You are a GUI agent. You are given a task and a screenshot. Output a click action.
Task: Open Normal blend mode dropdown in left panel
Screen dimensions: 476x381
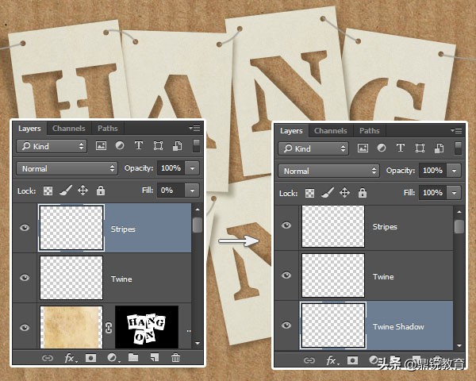coord(67,168)
